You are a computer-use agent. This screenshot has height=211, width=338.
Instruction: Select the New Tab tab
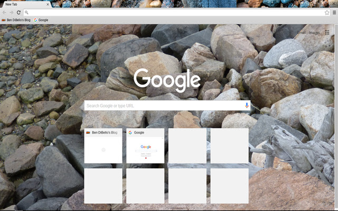coord(25,4)
